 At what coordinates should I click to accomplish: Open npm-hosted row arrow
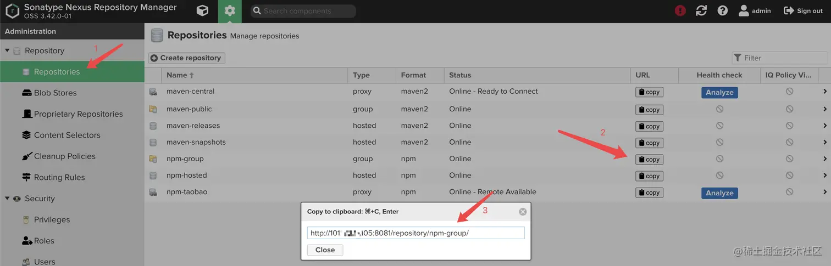[x=825, y=176]
